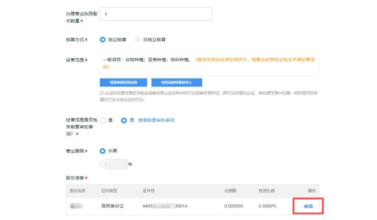Click the business license copies quantity field

(x=156, y=14)
